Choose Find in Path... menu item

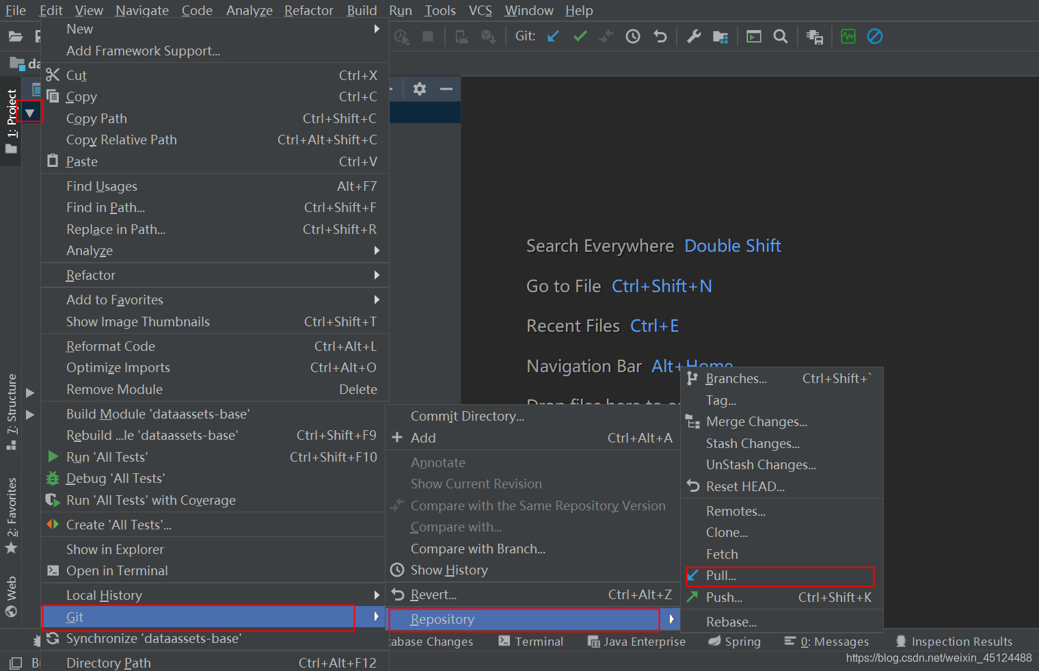(215, 207)
